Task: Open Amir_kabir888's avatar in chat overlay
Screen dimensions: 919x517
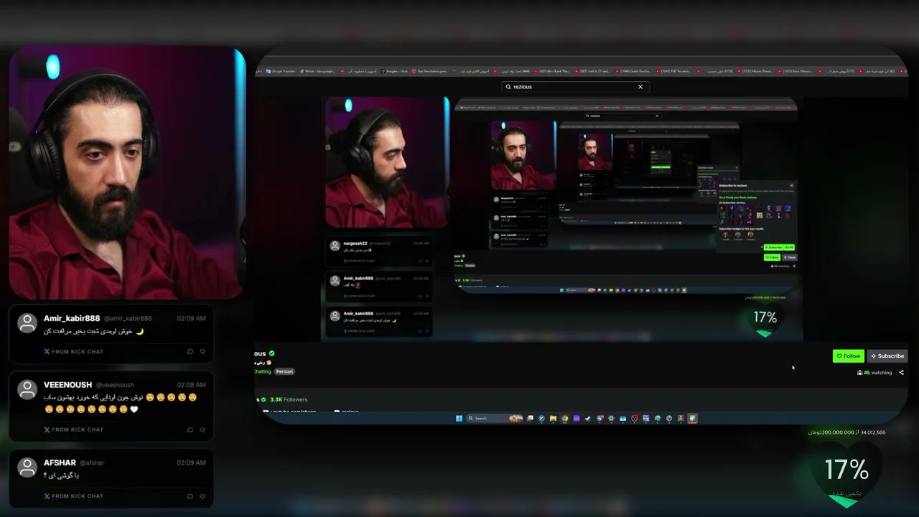Action: click(27, 323)
